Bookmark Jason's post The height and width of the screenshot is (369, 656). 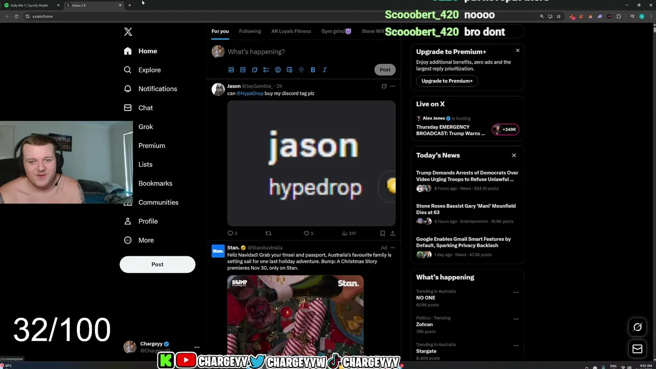pyautogui.click(x=382, y=233)
